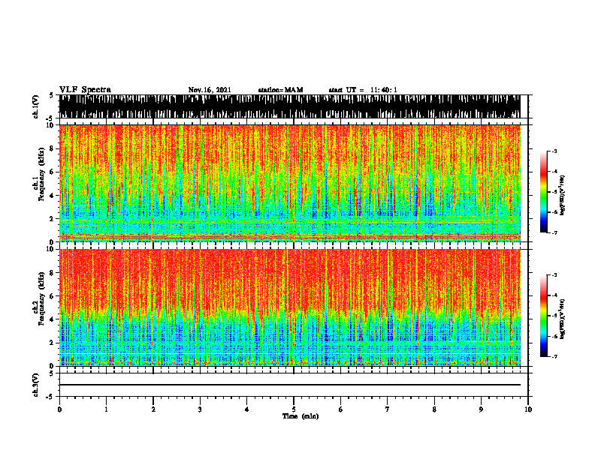Click the ch.1 spectrogram color bar
This screenshot has height=459, width=595.
pos(543,192)
